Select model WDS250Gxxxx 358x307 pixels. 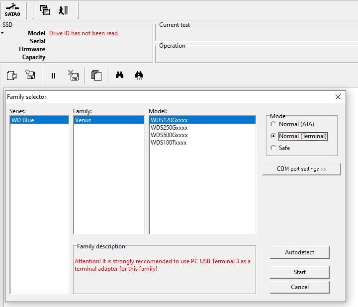tap(202, 128)
